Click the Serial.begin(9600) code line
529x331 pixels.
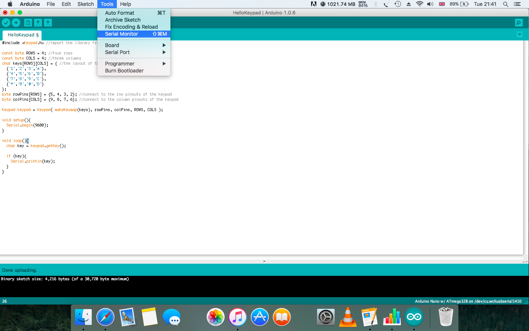tap(27, 125)
